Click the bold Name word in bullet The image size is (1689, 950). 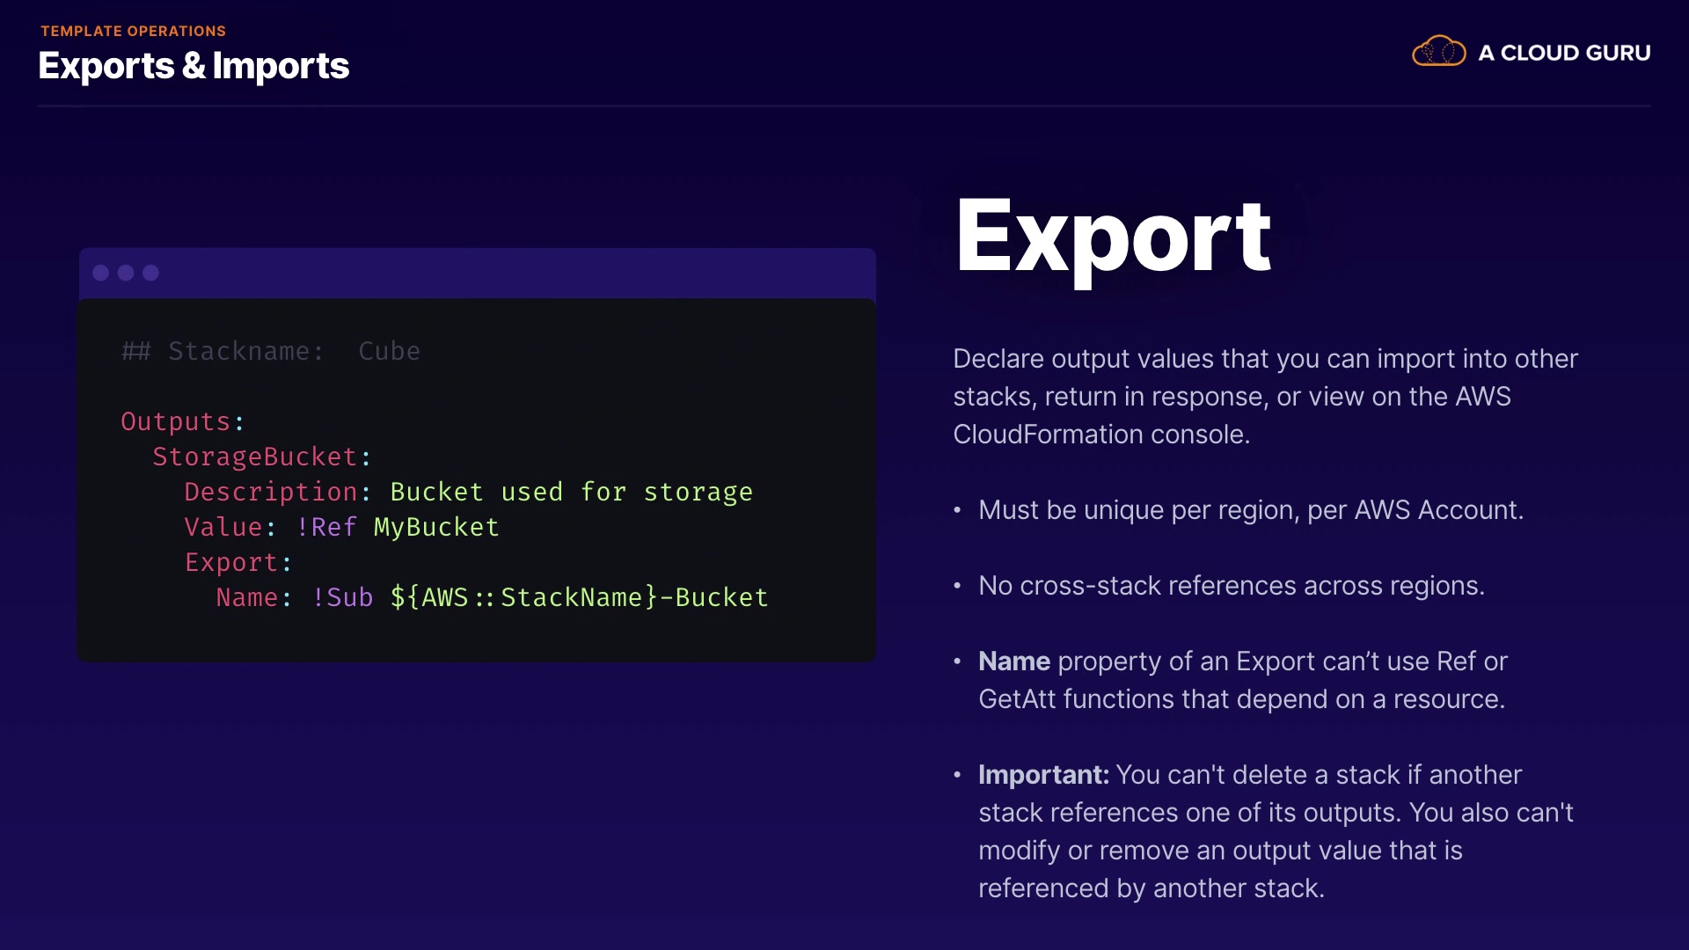pyautogui.click(x=1013, y=661)
